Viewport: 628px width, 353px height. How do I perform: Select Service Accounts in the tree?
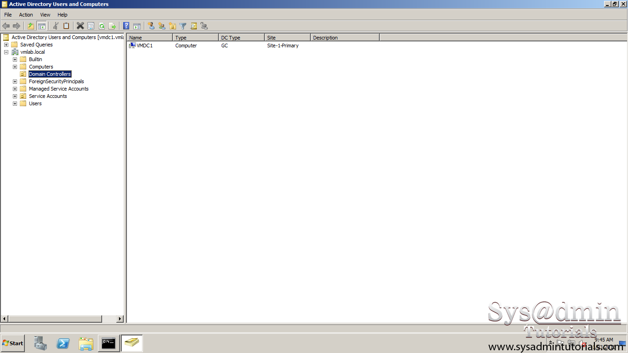[48, 96]
